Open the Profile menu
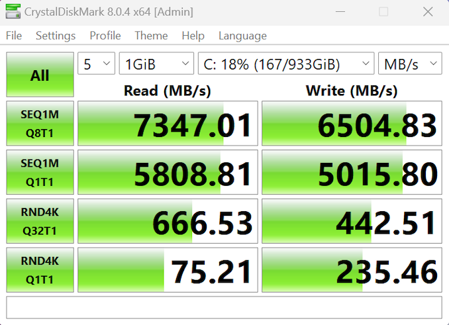 coord(105,36)
